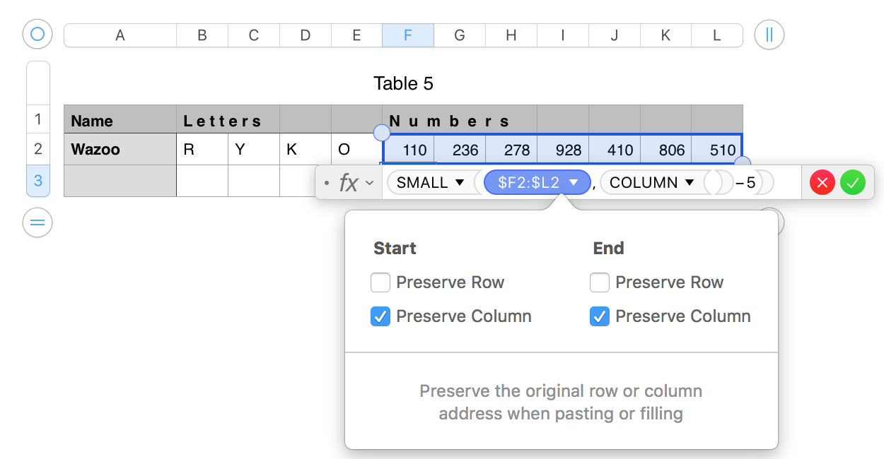Select column A header

(x=120, y=35)
